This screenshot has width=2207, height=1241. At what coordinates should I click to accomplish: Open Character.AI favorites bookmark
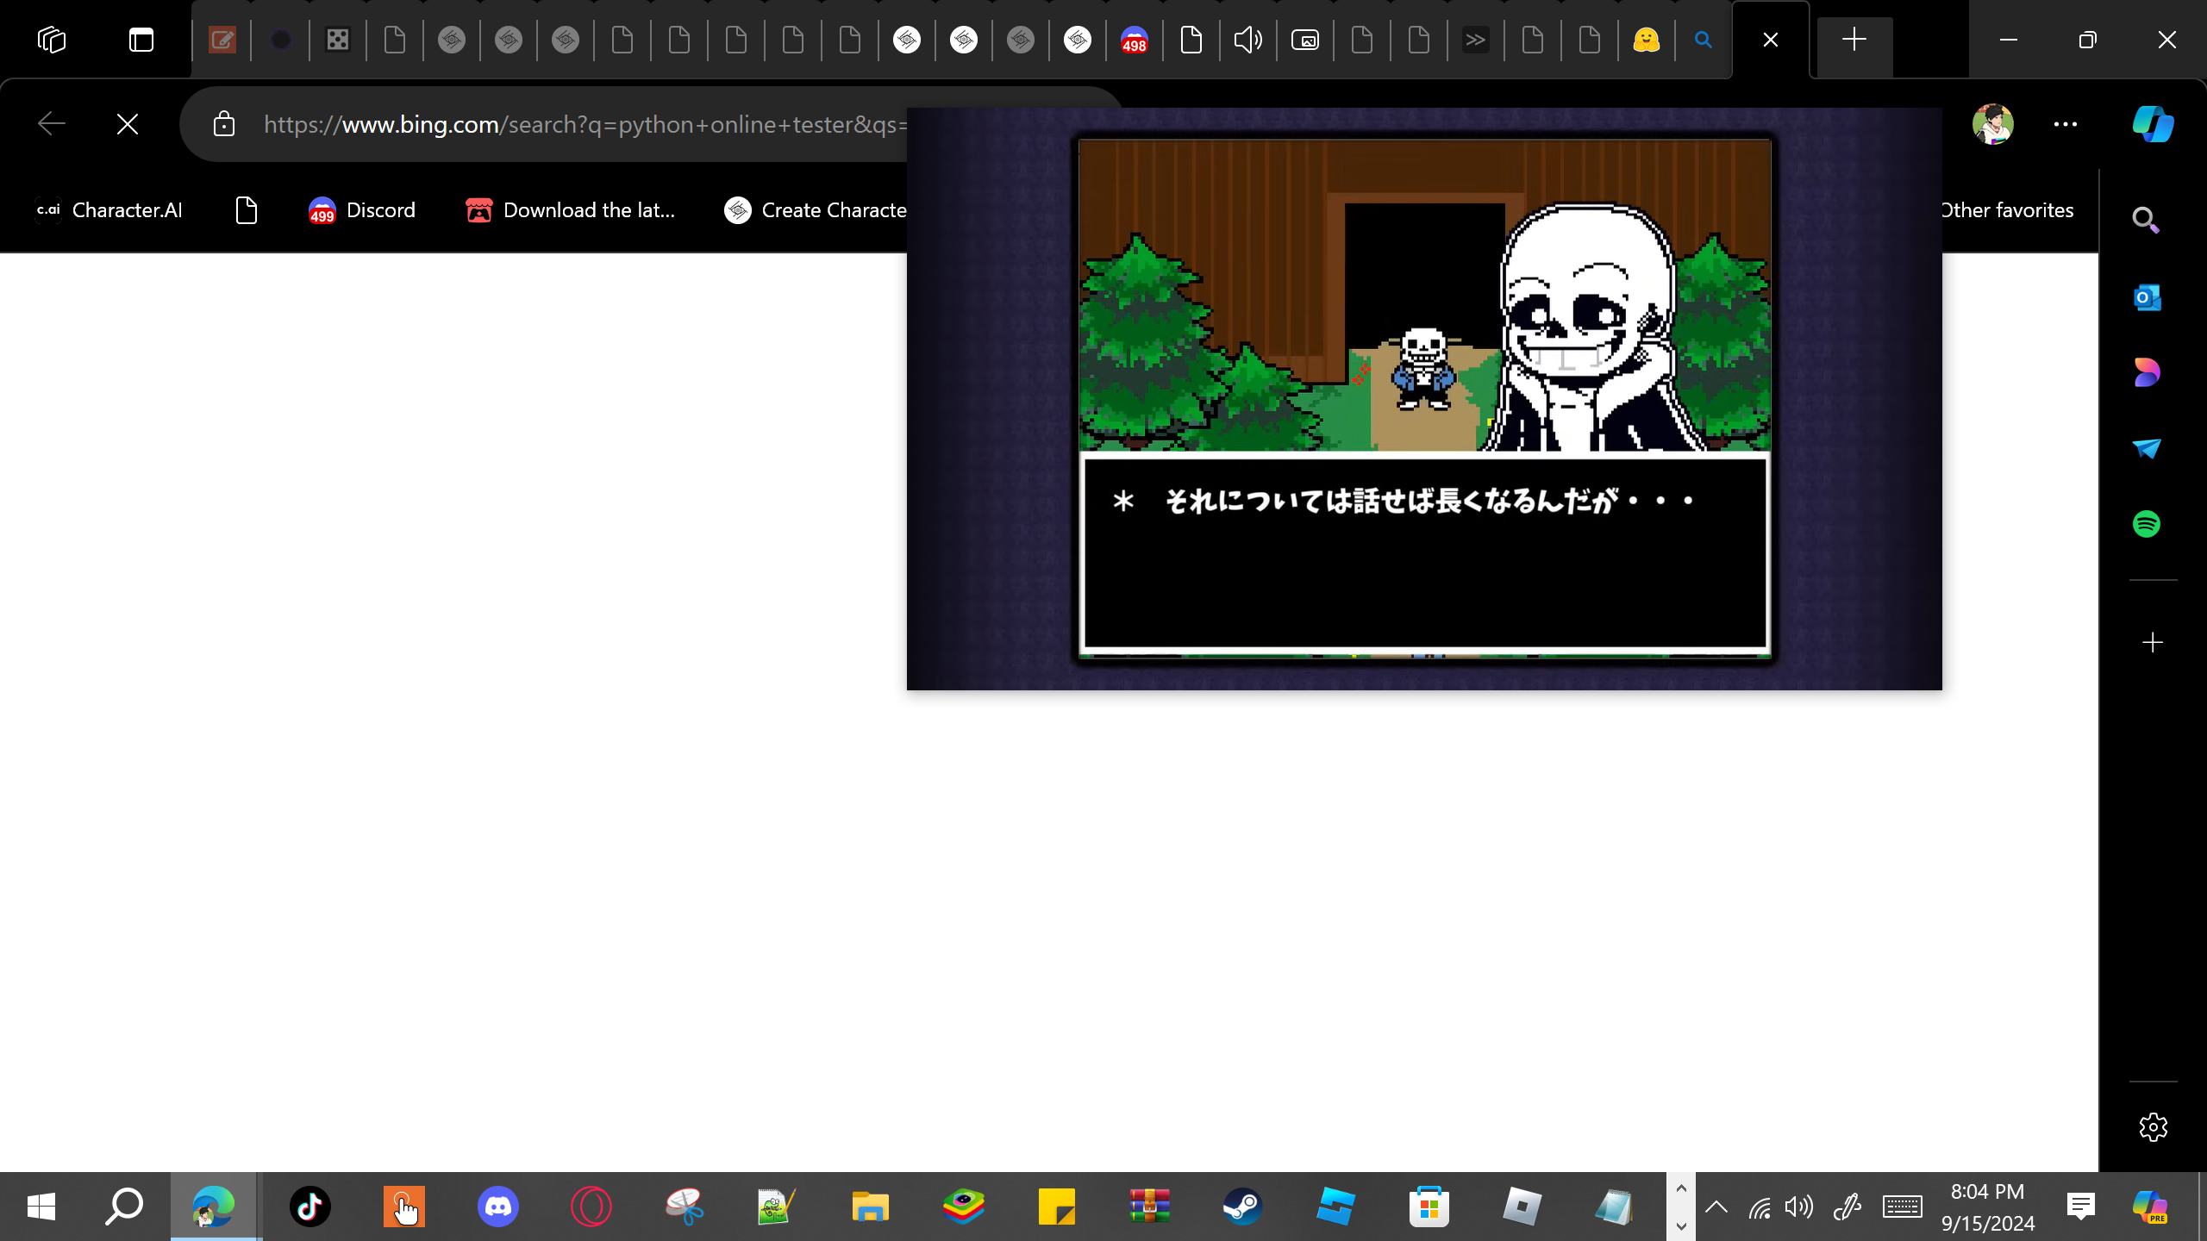point(109,210)
